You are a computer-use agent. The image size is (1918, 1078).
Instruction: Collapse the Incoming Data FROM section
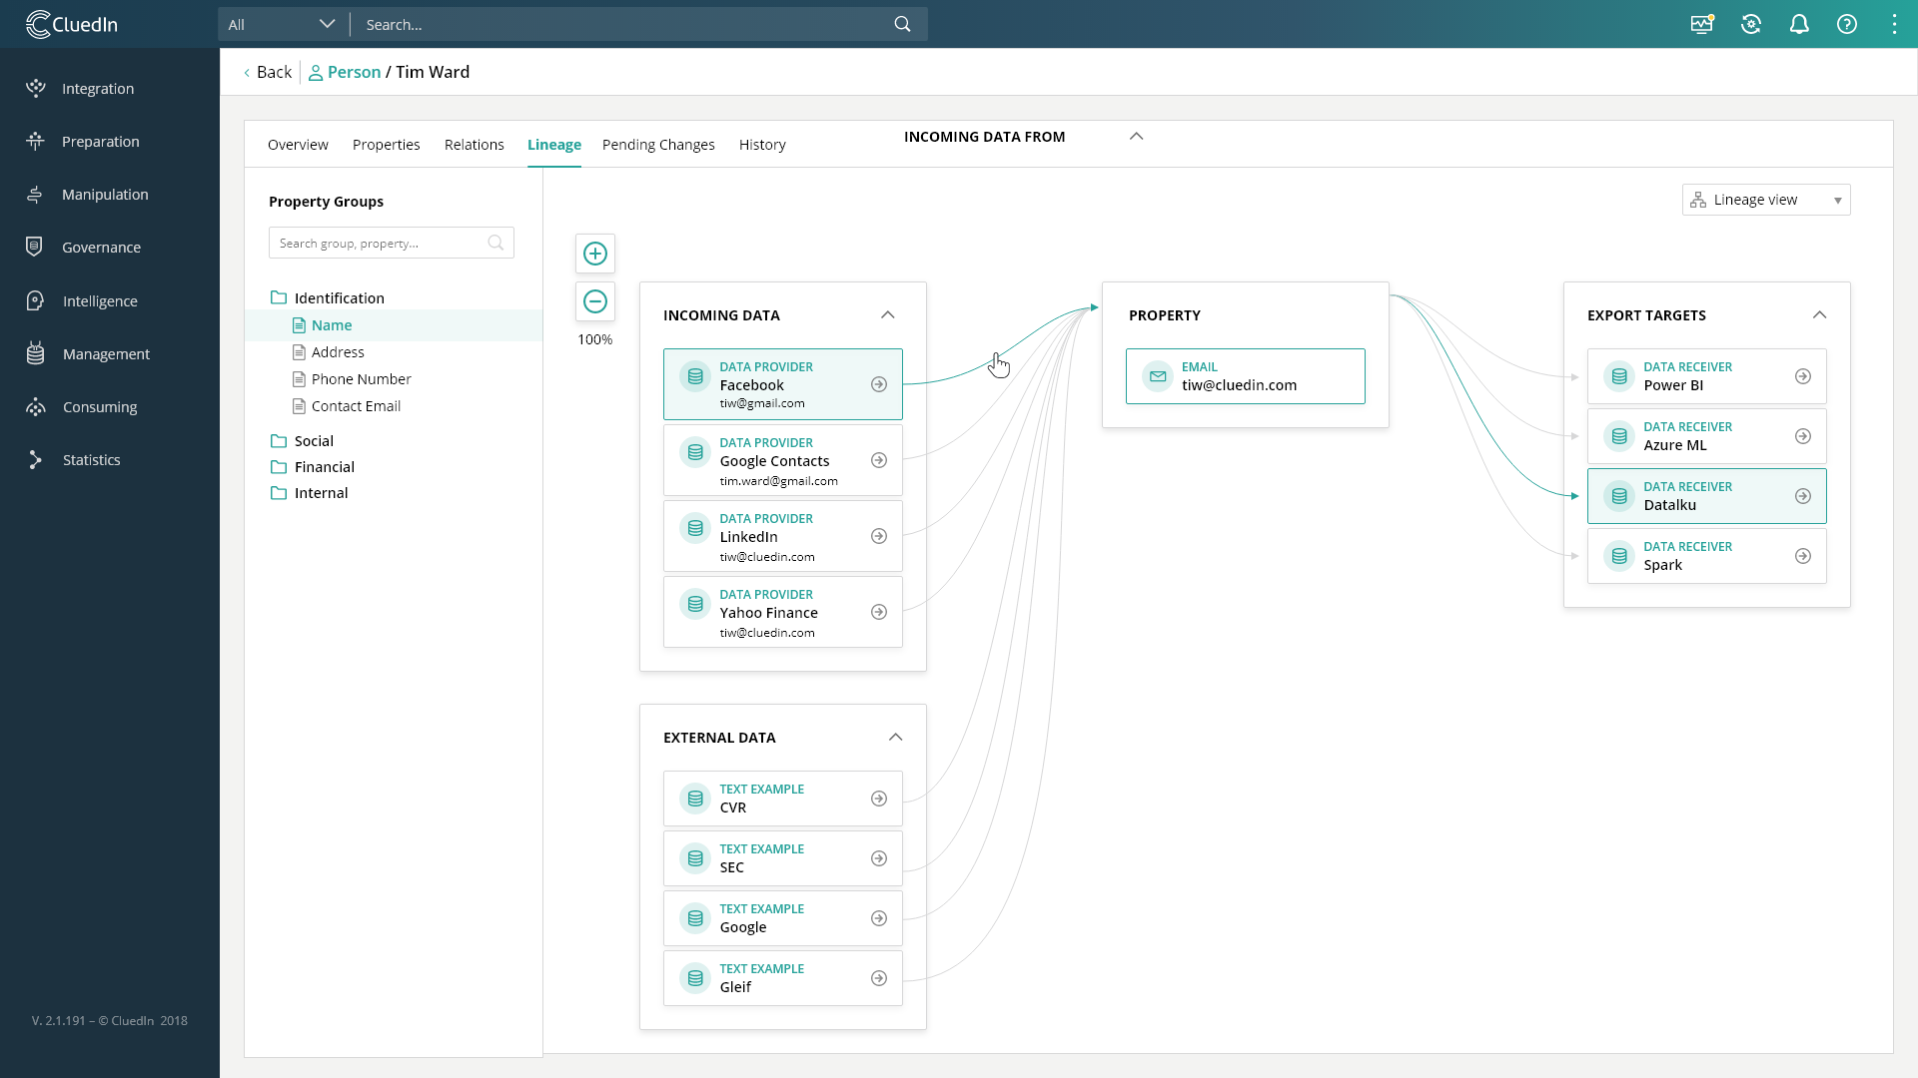[x=1136, y=136]
